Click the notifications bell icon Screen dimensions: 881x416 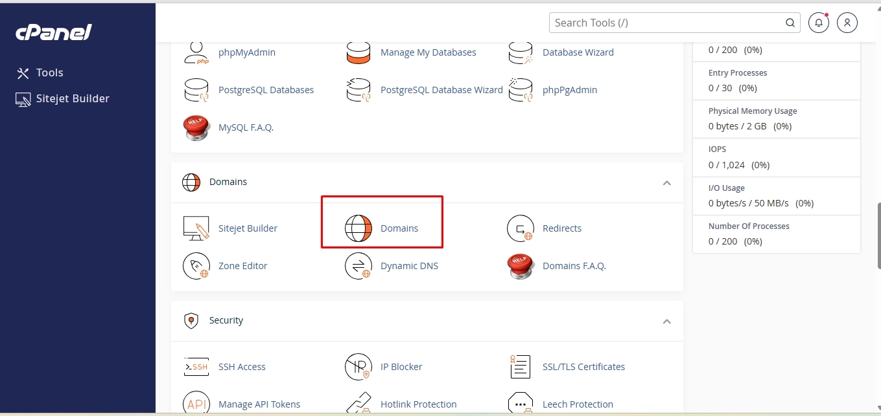point(819,23)
